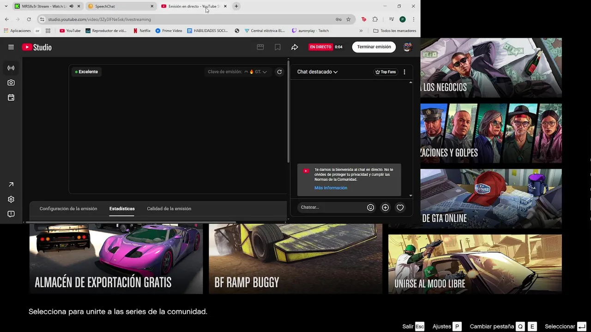Expand the Chat destacado dropdown
Viewport: 591px width, 332px height.
point(318,72)
